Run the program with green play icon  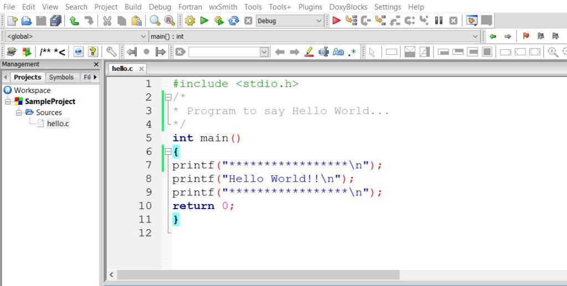[204, 21]
